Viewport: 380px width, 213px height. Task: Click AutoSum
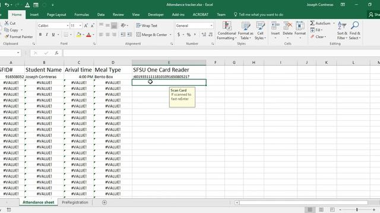click(x=320, y=23)
